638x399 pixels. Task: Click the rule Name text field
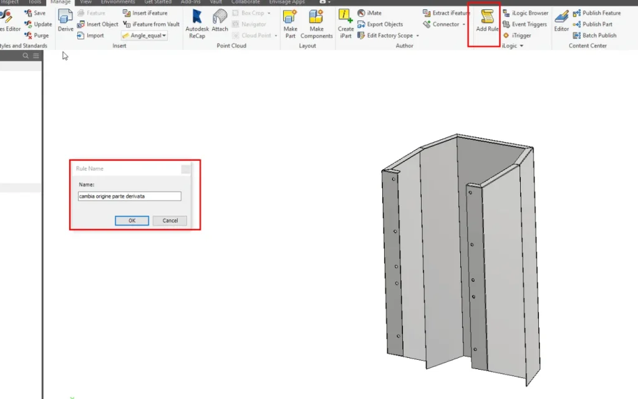(129, 196)
